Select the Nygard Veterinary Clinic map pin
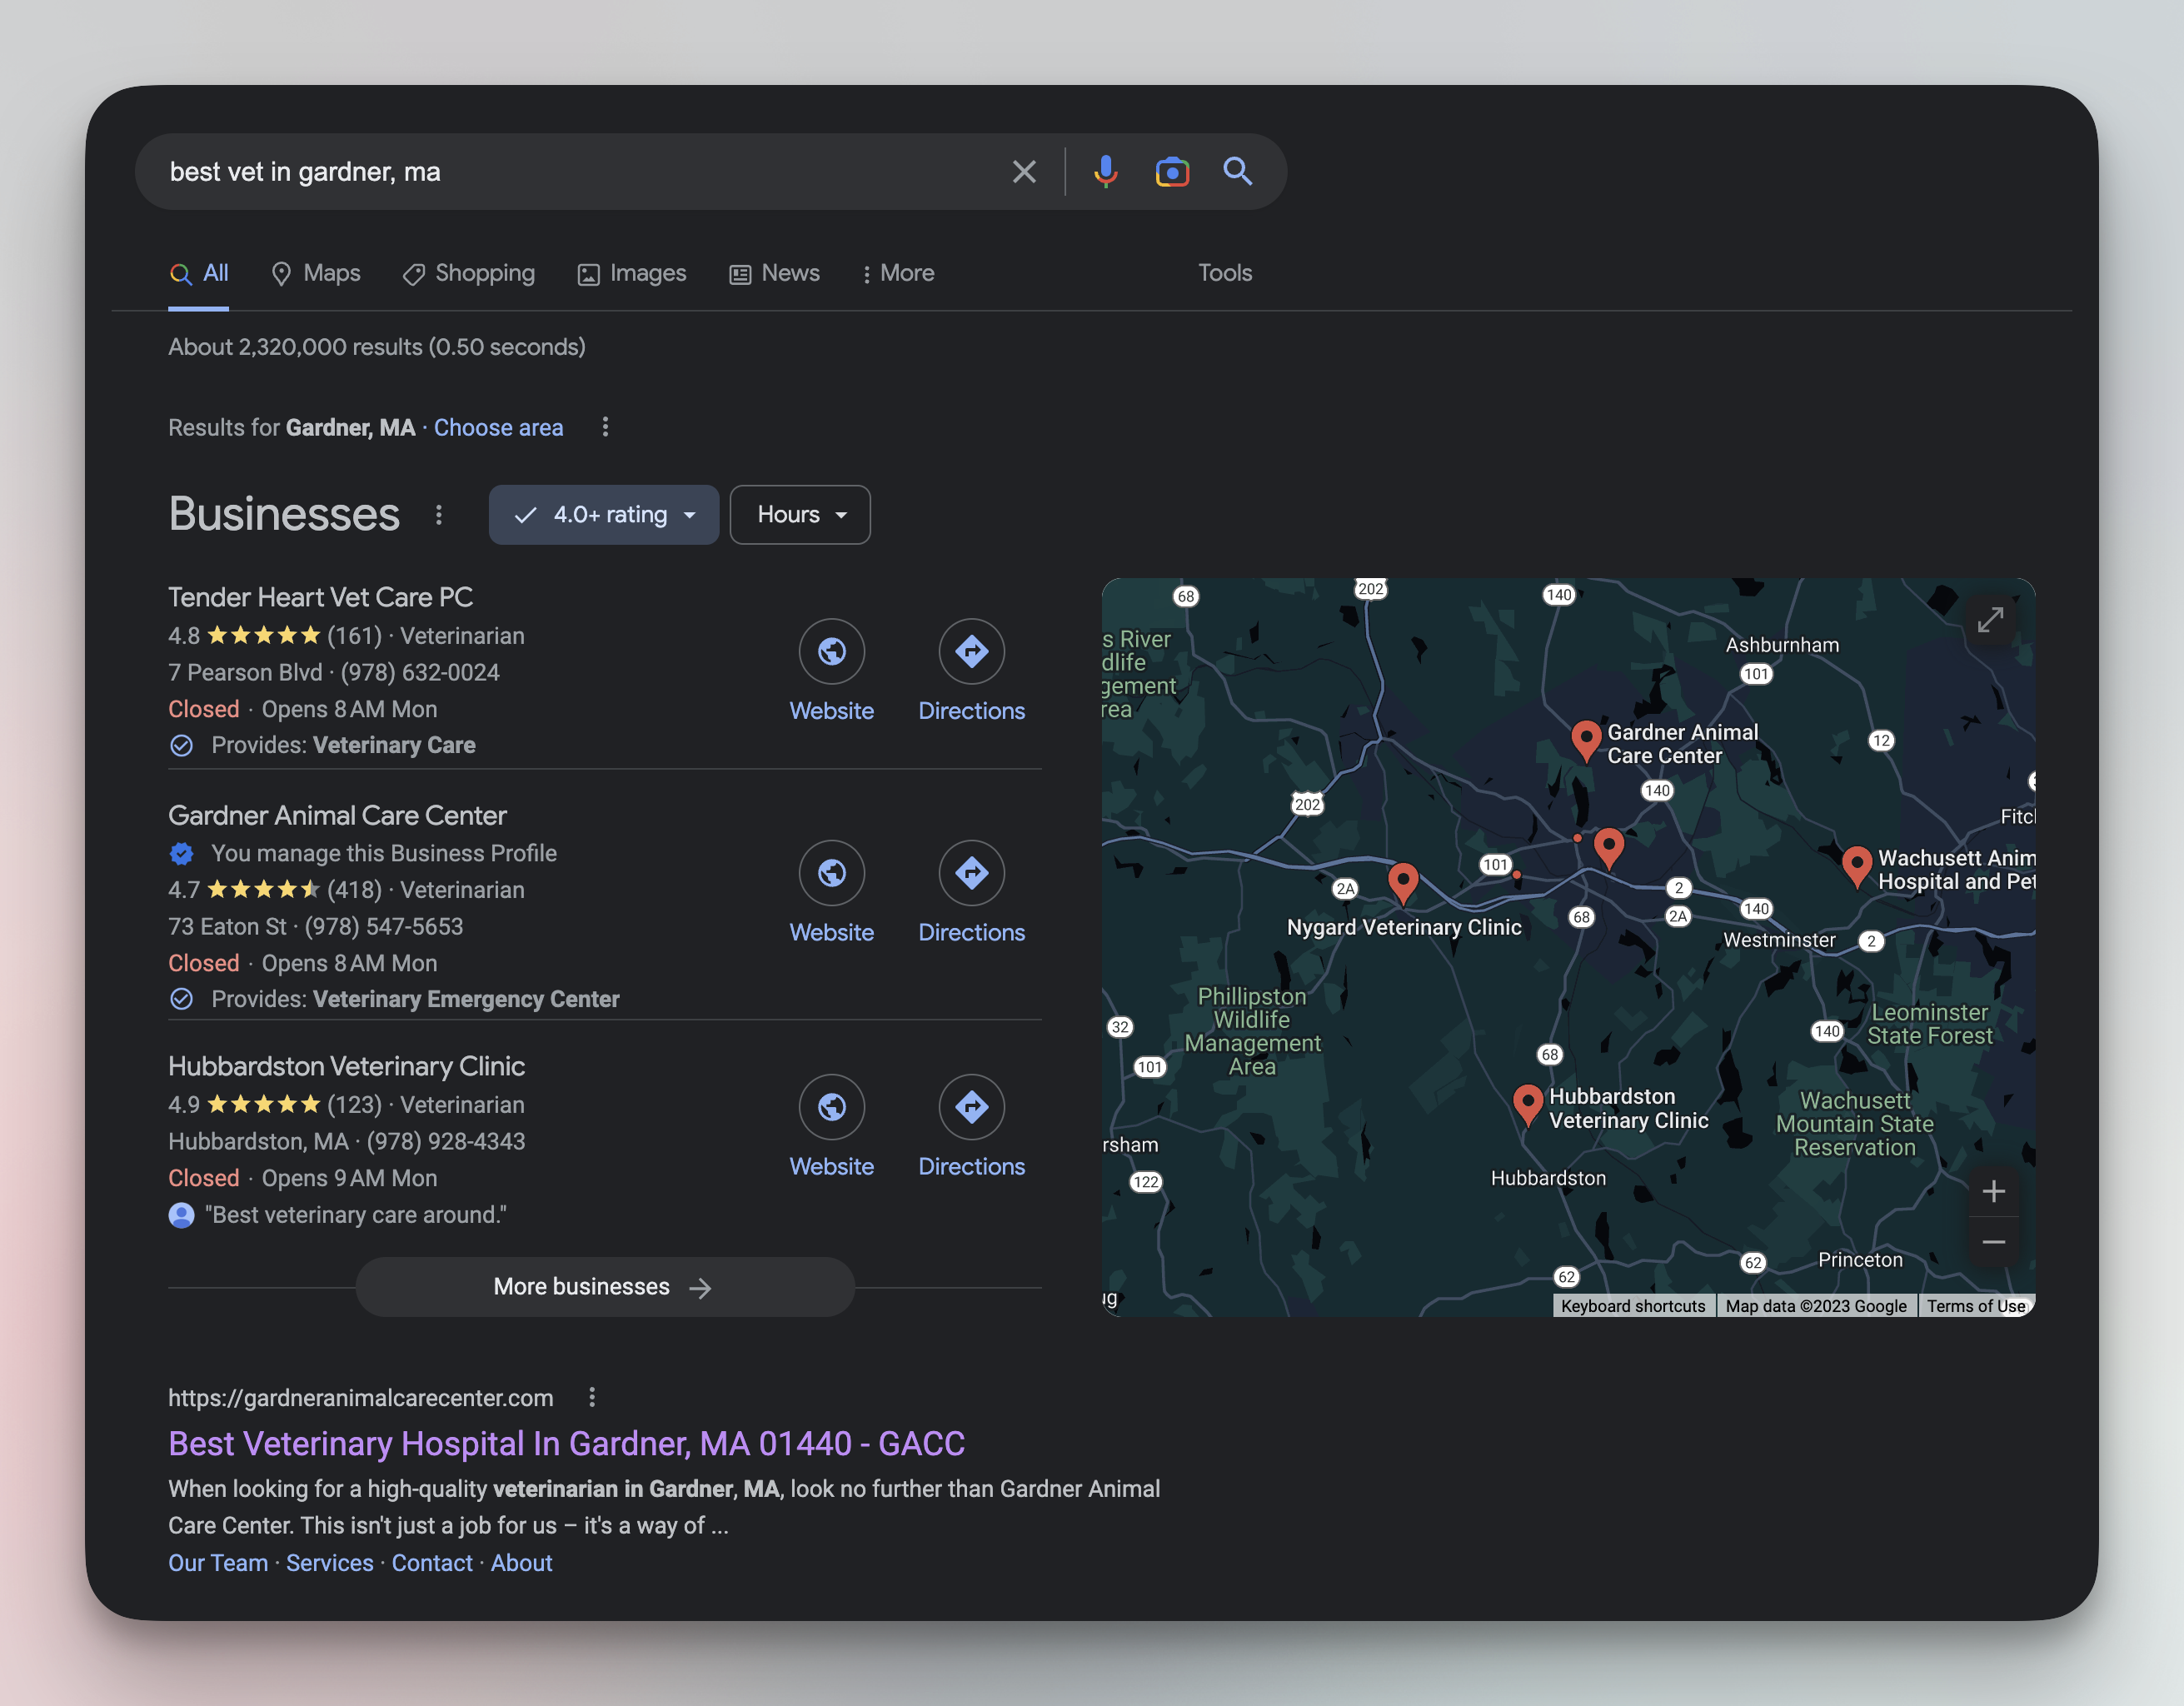 pyautogui.click(x=1403, y=884)
